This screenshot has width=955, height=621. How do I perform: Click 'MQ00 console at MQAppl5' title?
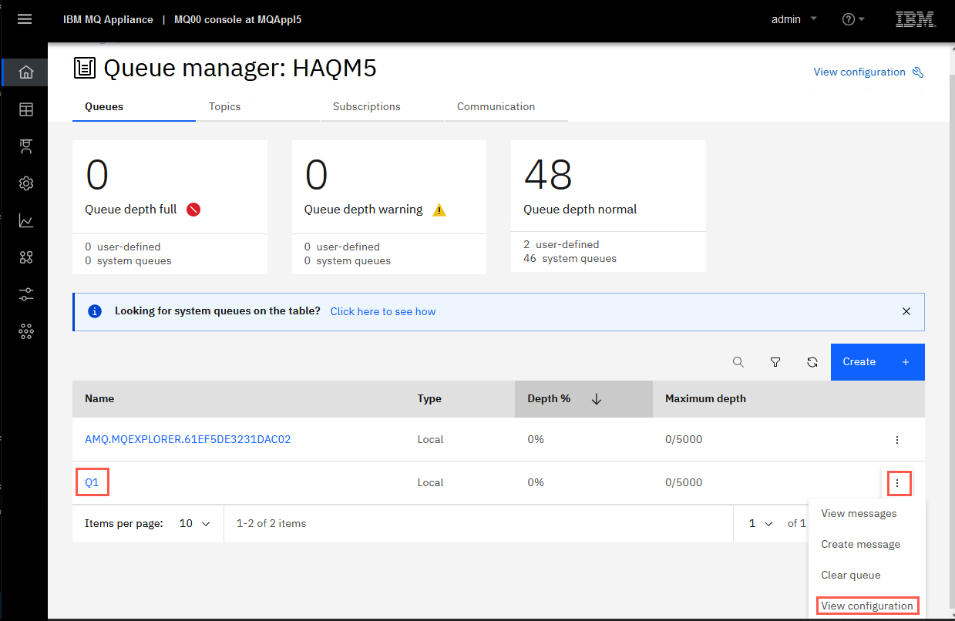point(238,19)
